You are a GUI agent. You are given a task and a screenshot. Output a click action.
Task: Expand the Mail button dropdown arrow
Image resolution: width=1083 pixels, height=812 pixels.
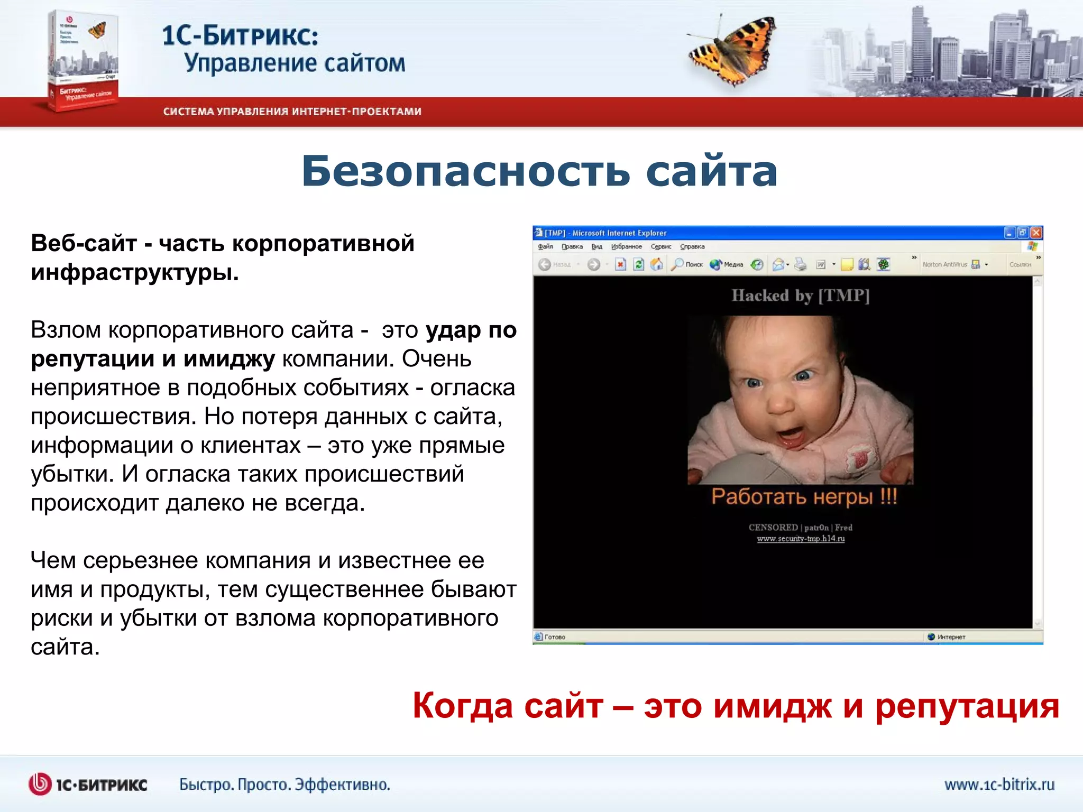pos(787,264)
